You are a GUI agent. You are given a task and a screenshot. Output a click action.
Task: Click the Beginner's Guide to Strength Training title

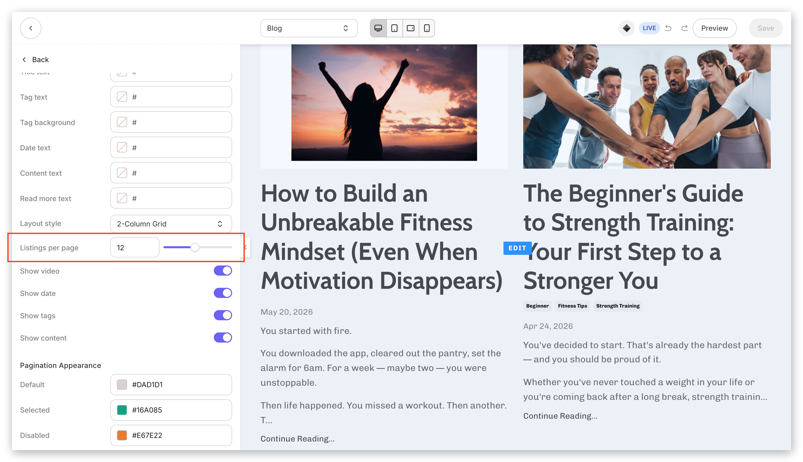tap(633, 237)
